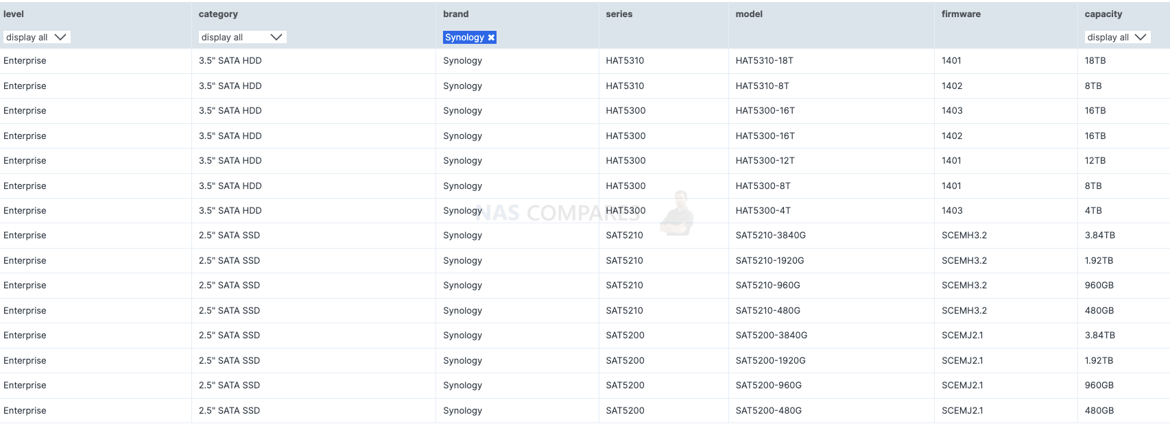Click the series column header
Image resolution: width=1170 pixels, height=426 pixels.
[x=619, y=14]
